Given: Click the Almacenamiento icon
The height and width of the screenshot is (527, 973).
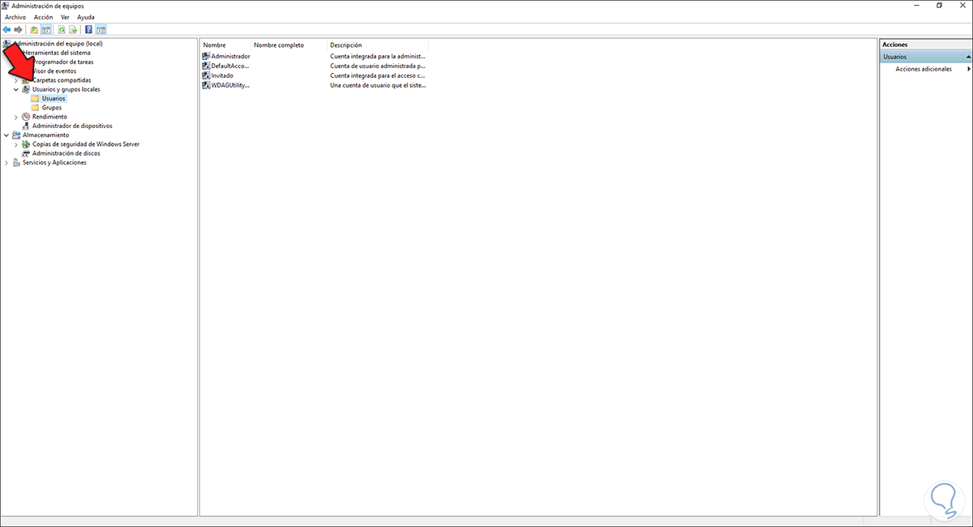Looking at the screenshot, I should point(16,135).
